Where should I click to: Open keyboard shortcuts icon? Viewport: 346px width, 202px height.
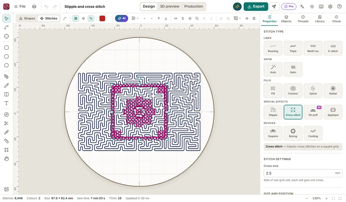[321, 7]
